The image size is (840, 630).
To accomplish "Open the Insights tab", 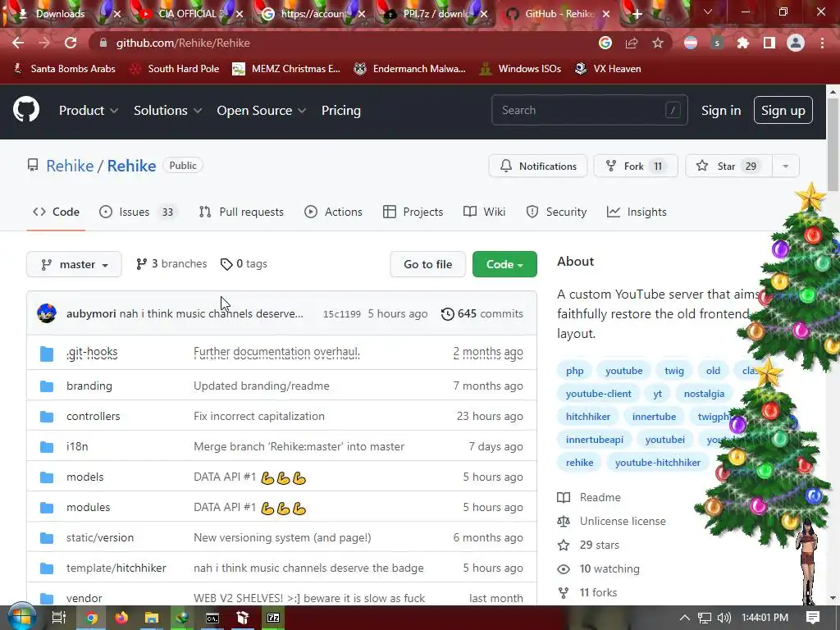I will tap(637, 212).
